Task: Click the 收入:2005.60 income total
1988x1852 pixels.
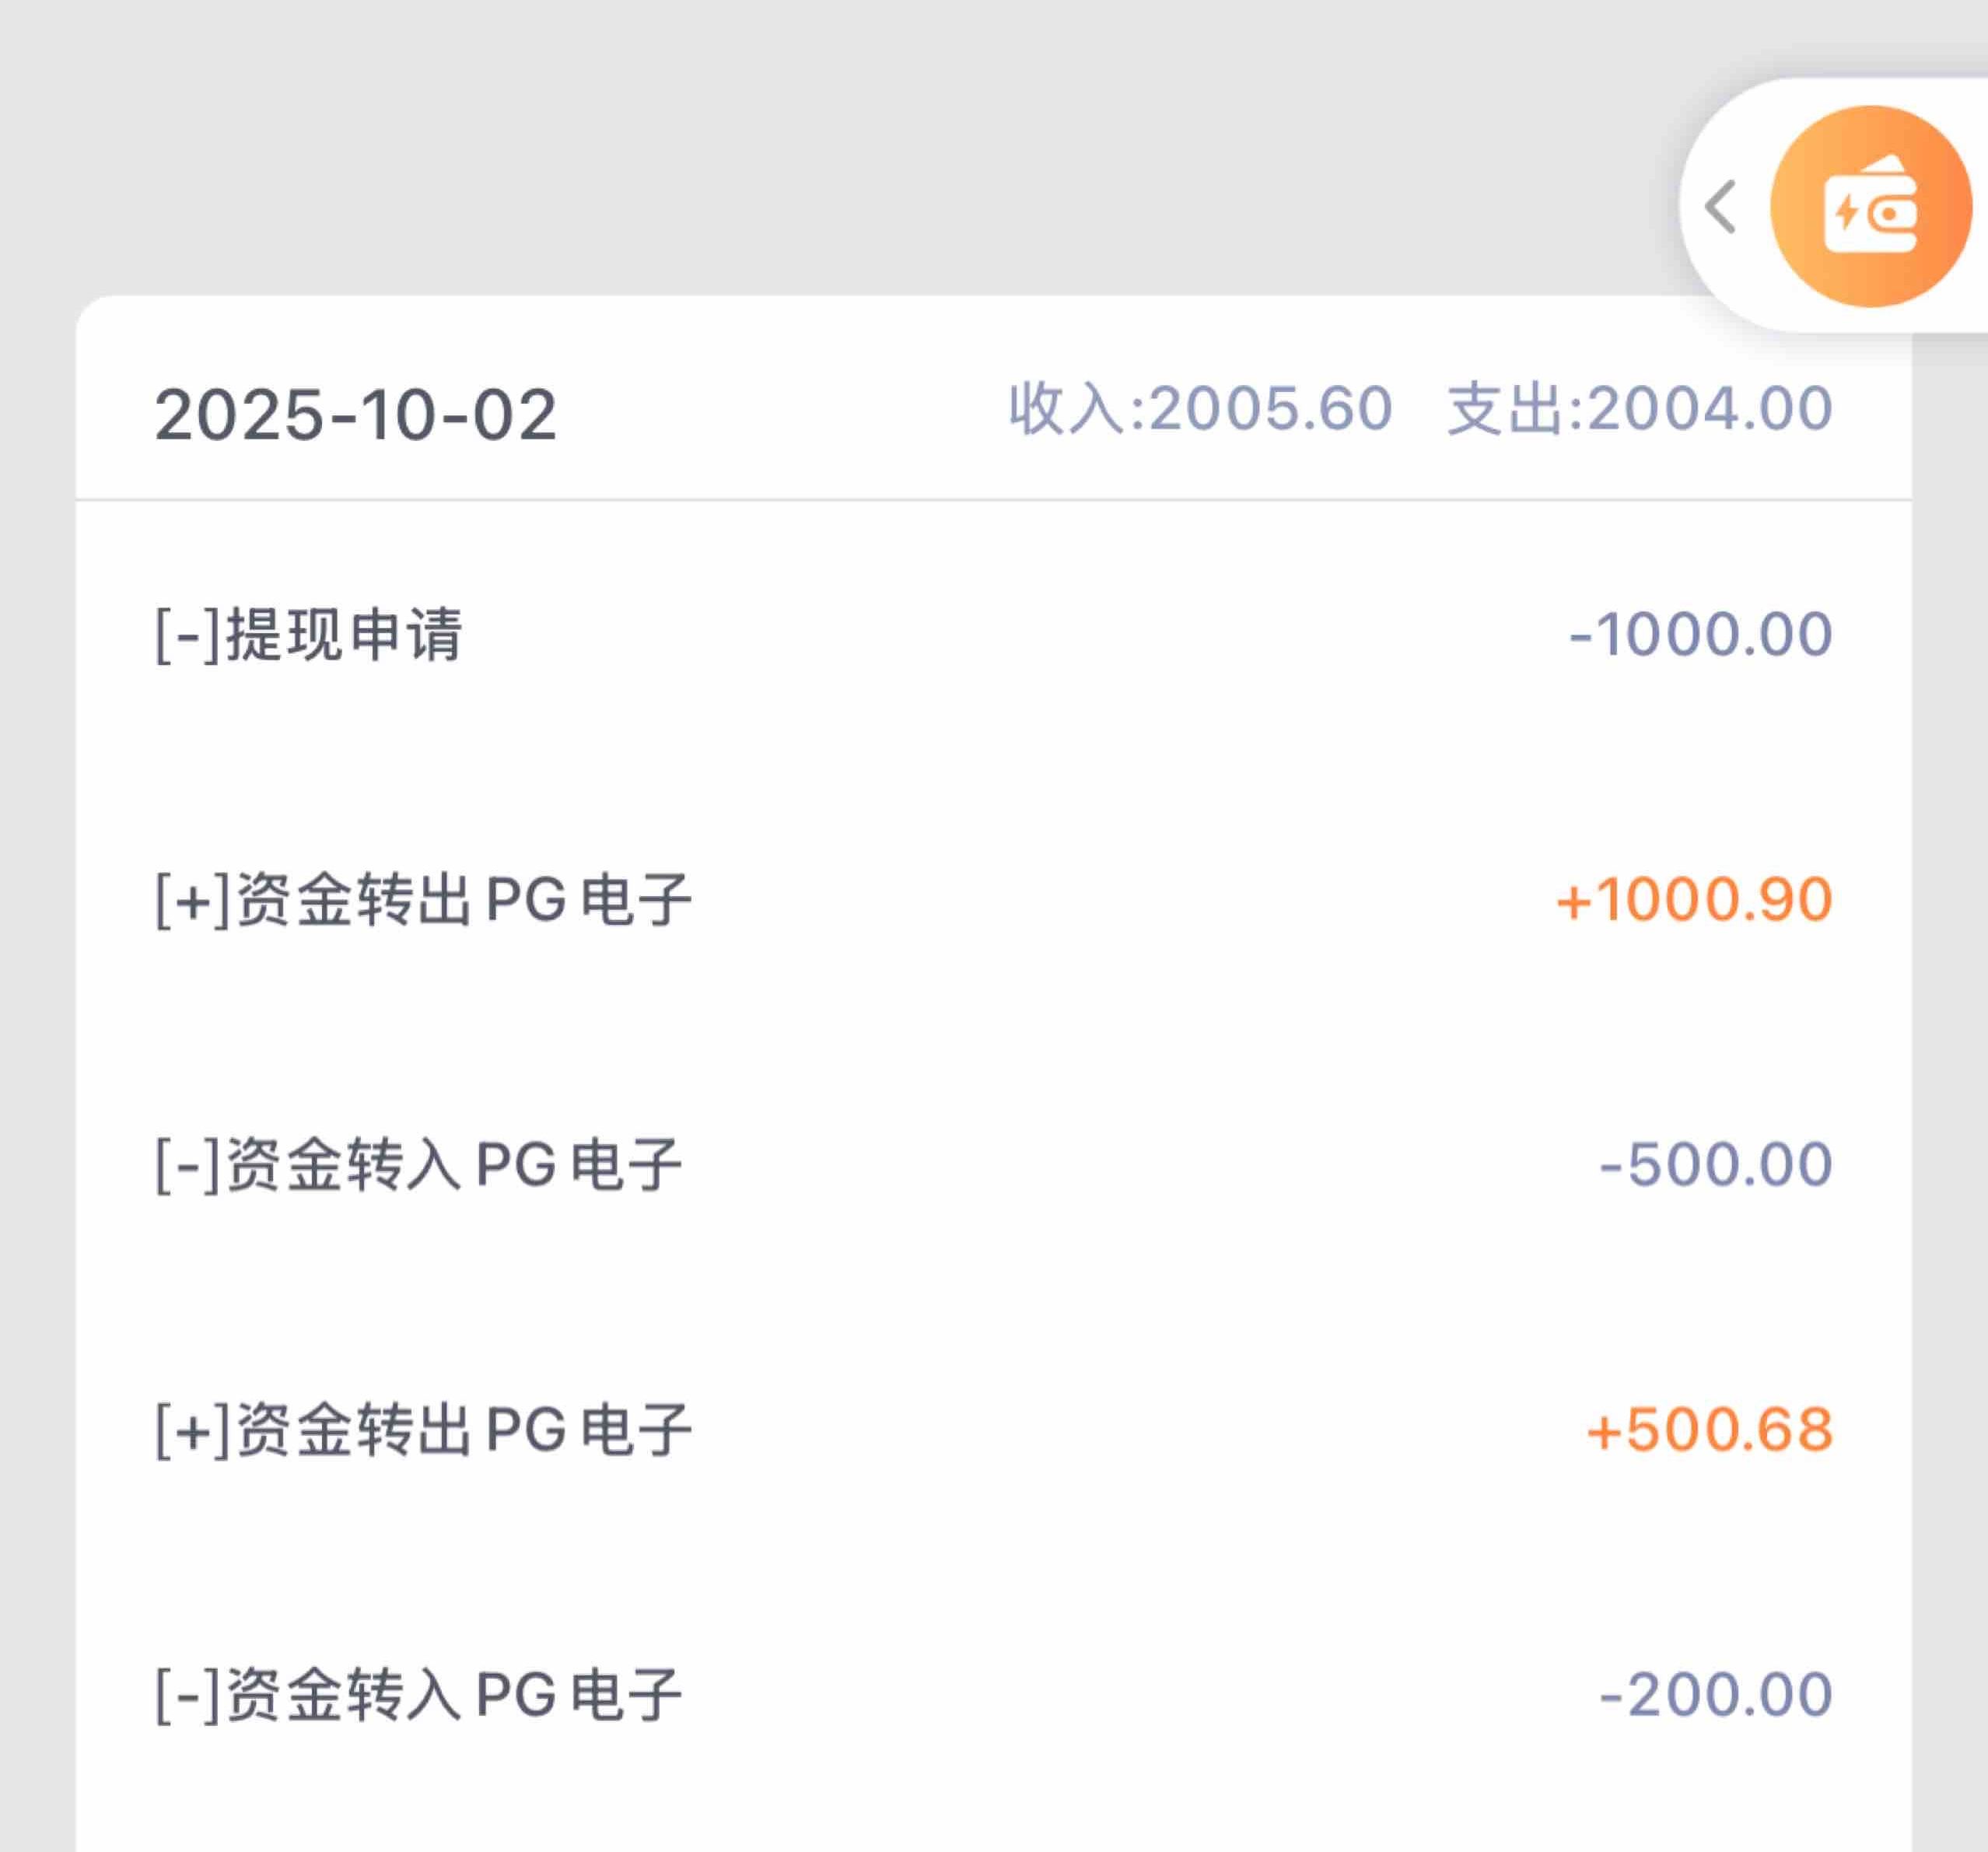Action: tap(1200, 409)
